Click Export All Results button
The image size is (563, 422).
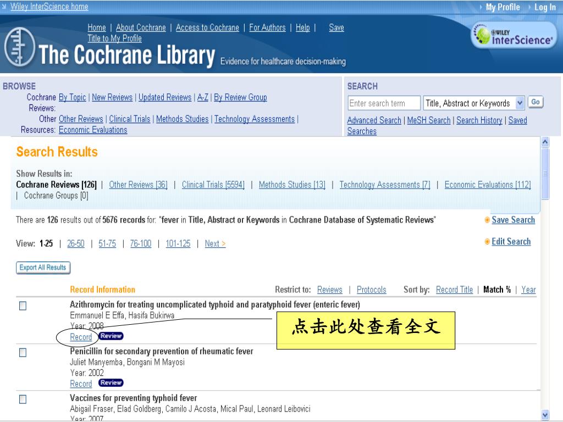point(43,268)
